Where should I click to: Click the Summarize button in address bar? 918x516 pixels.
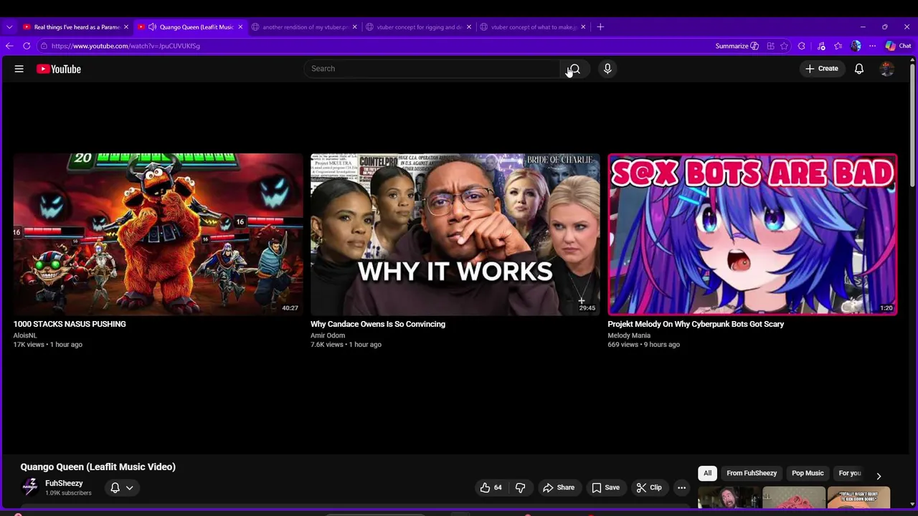coord(737,46)
